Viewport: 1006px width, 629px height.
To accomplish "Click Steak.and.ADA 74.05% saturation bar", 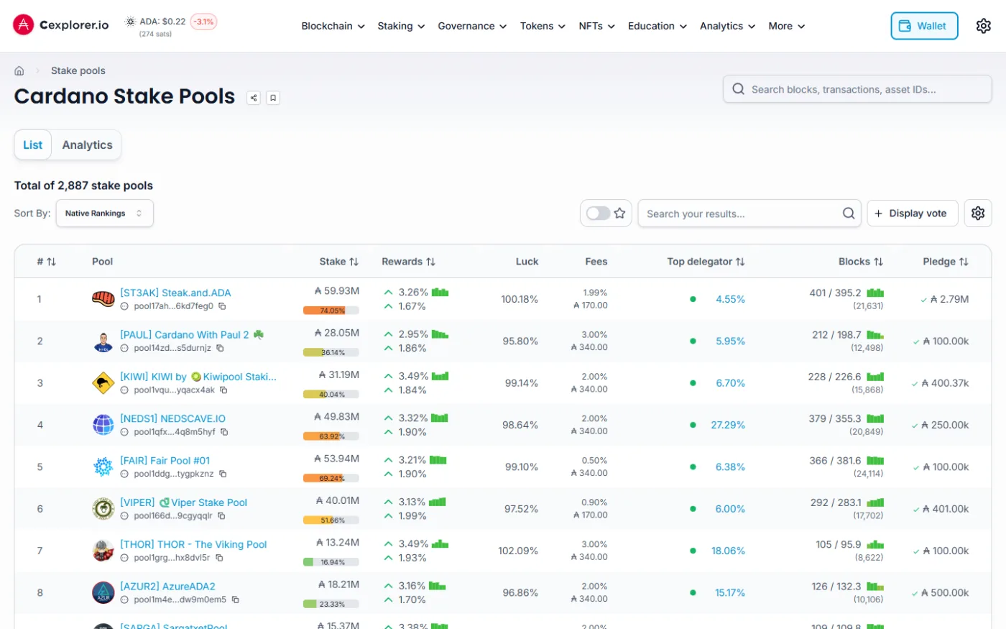I will 331,311.
